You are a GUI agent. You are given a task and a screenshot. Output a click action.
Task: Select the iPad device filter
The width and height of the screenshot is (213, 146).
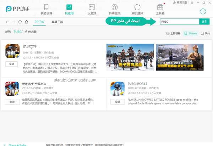[206, 33]
